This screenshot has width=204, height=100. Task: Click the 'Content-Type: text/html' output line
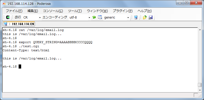(26, 50)
